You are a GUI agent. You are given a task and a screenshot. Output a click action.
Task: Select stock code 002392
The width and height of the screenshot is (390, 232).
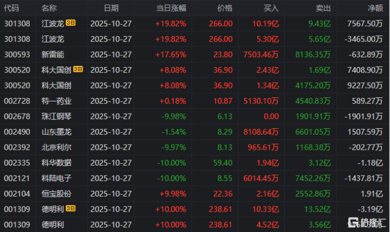coord(17,148)
